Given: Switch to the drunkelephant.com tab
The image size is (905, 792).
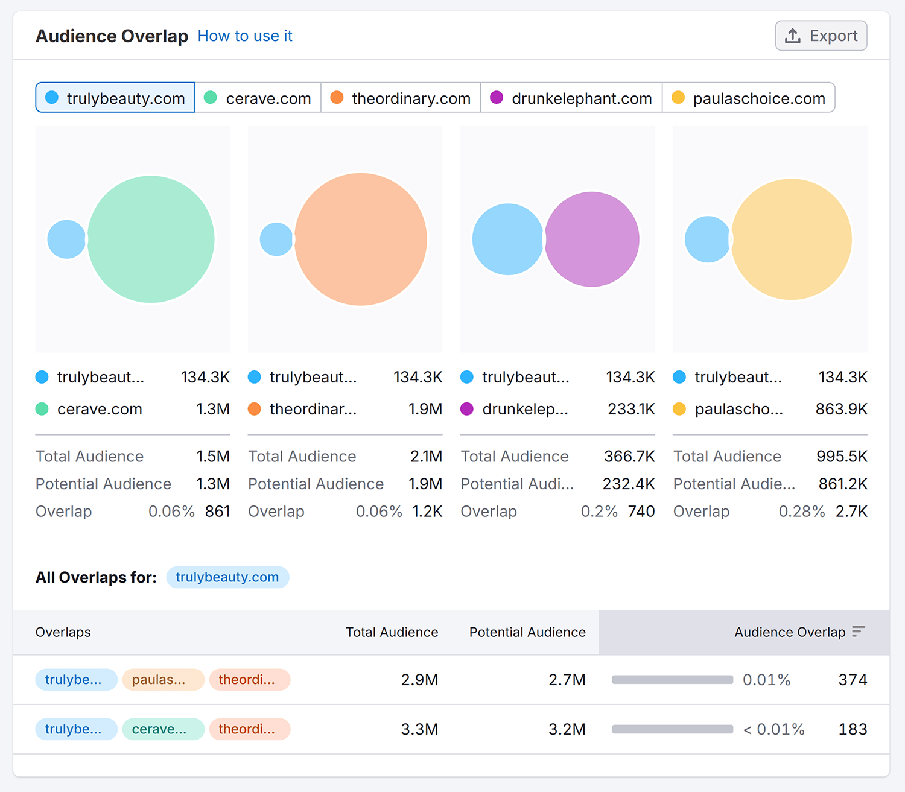Looking at the screenshot, I should [x=571, y=98].
